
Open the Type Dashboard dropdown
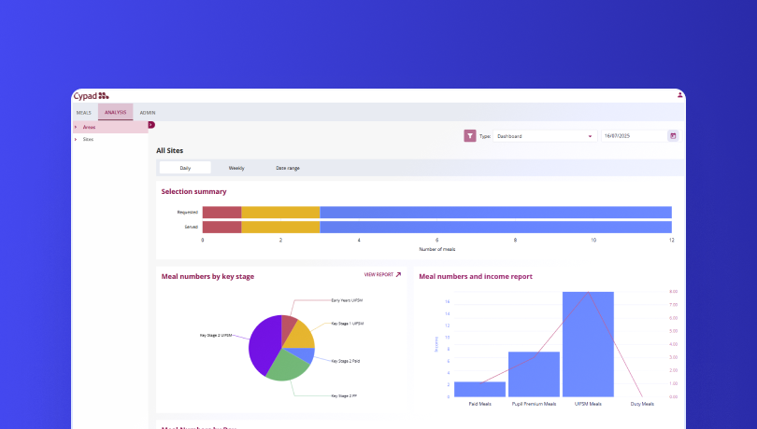546,136
